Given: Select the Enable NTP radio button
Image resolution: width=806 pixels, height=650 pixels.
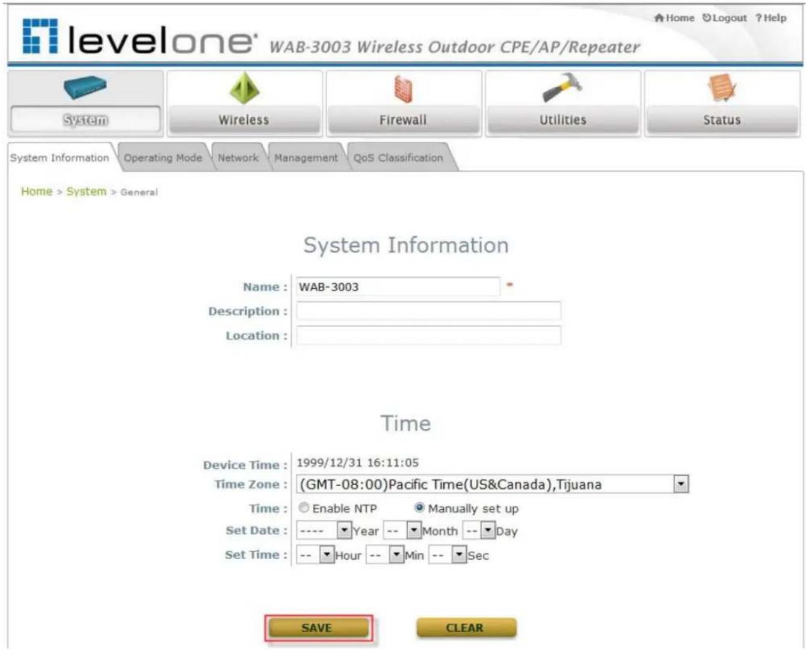Looking at the screenshot, I should tap(304, 508).
